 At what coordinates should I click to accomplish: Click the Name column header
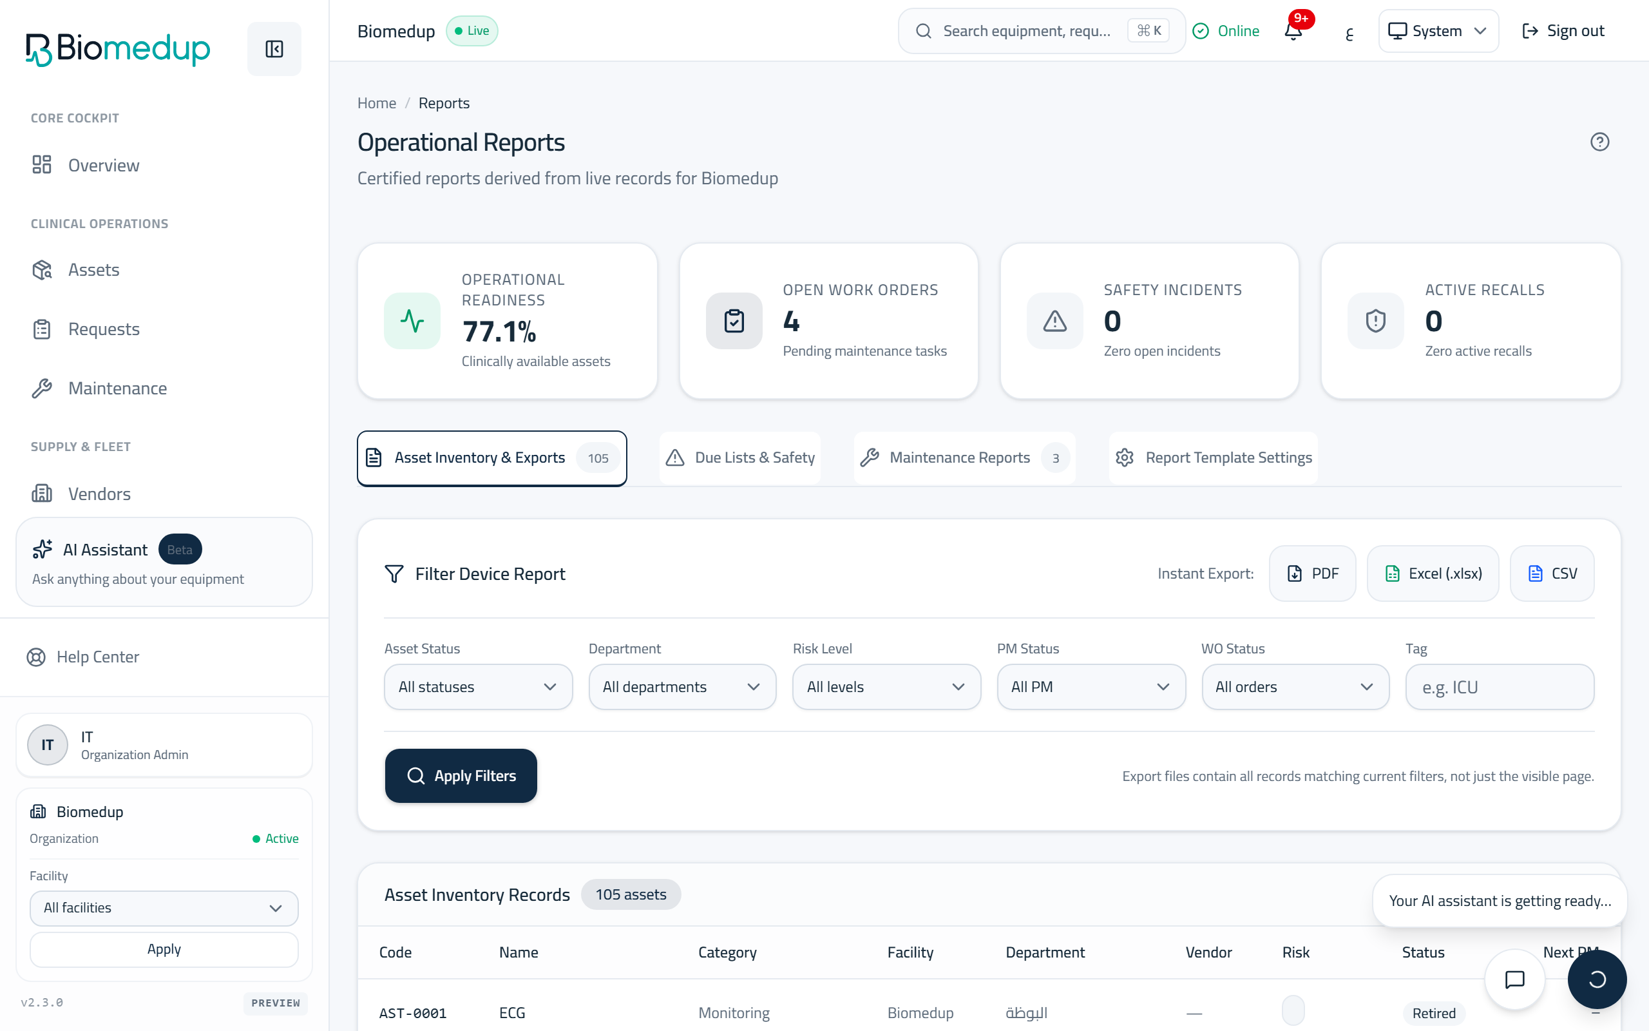(519, 952)
